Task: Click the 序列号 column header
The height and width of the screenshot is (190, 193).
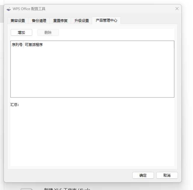Action: 17,44
